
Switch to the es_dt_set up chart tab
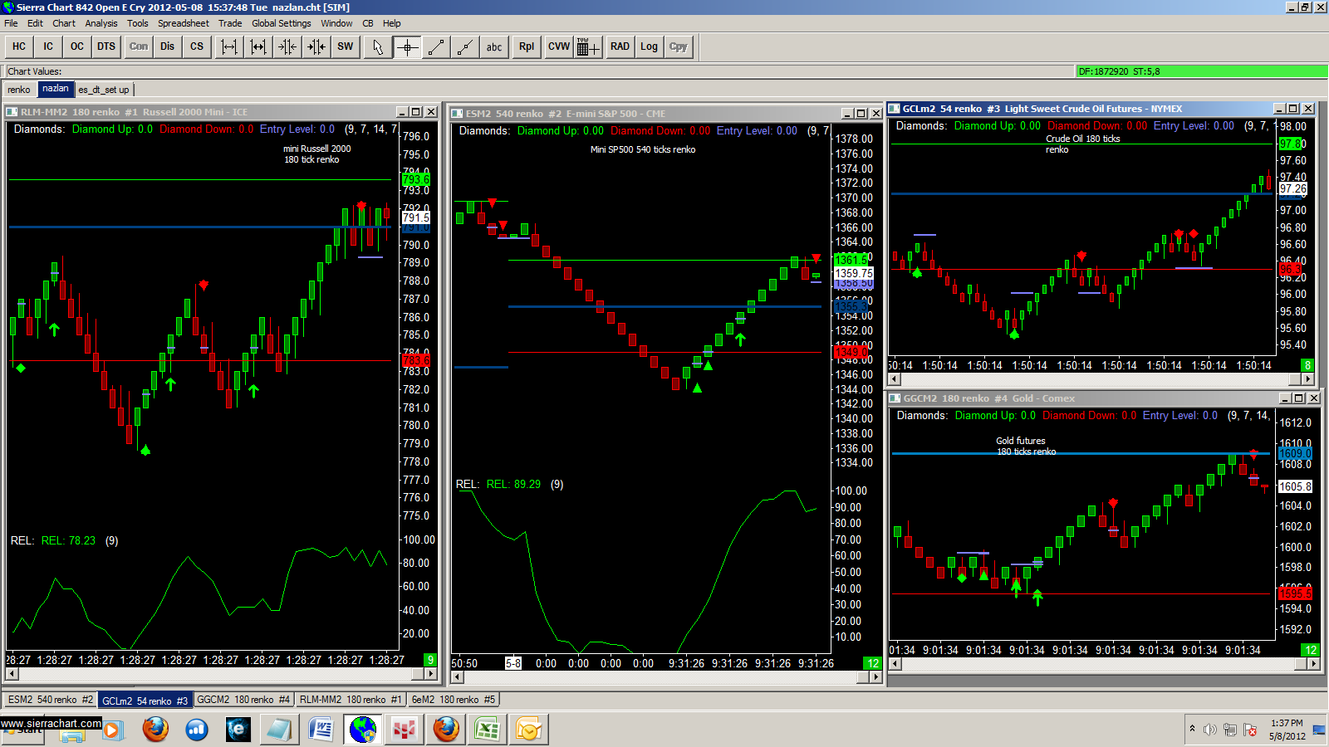point(105,89)
